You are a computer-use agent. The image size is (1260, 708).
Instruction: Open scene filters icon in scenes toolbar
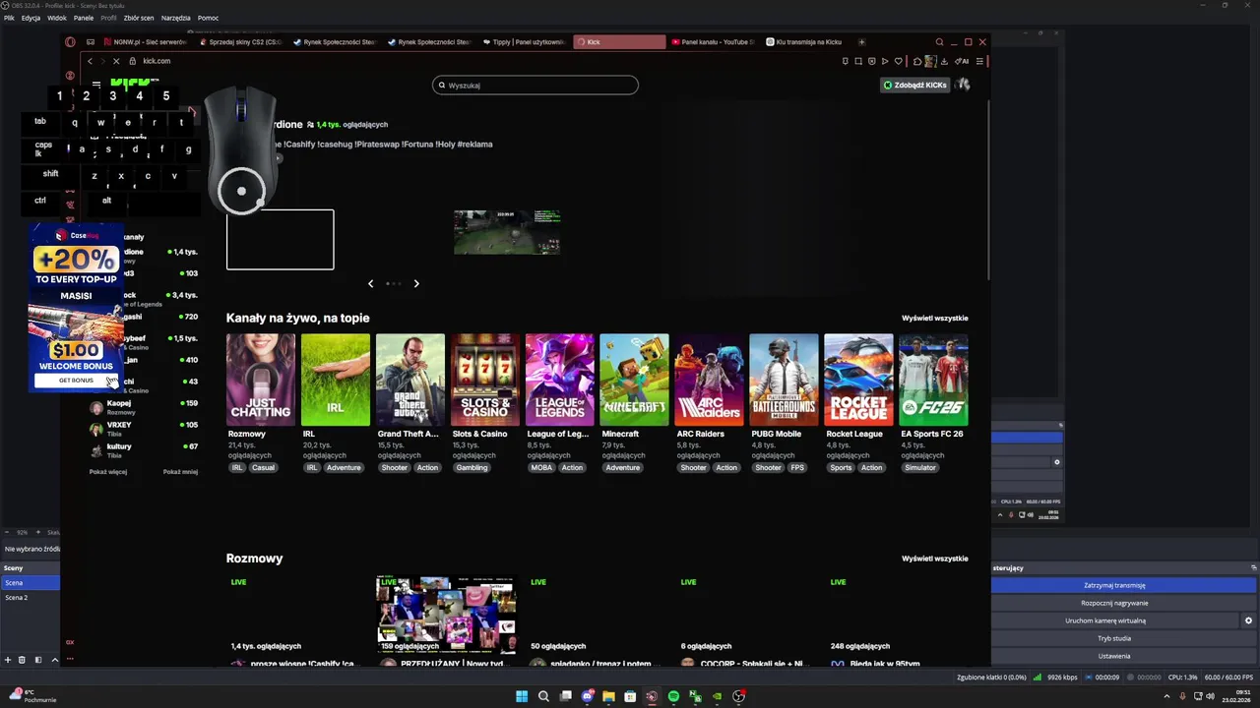[x=37, y=660]
